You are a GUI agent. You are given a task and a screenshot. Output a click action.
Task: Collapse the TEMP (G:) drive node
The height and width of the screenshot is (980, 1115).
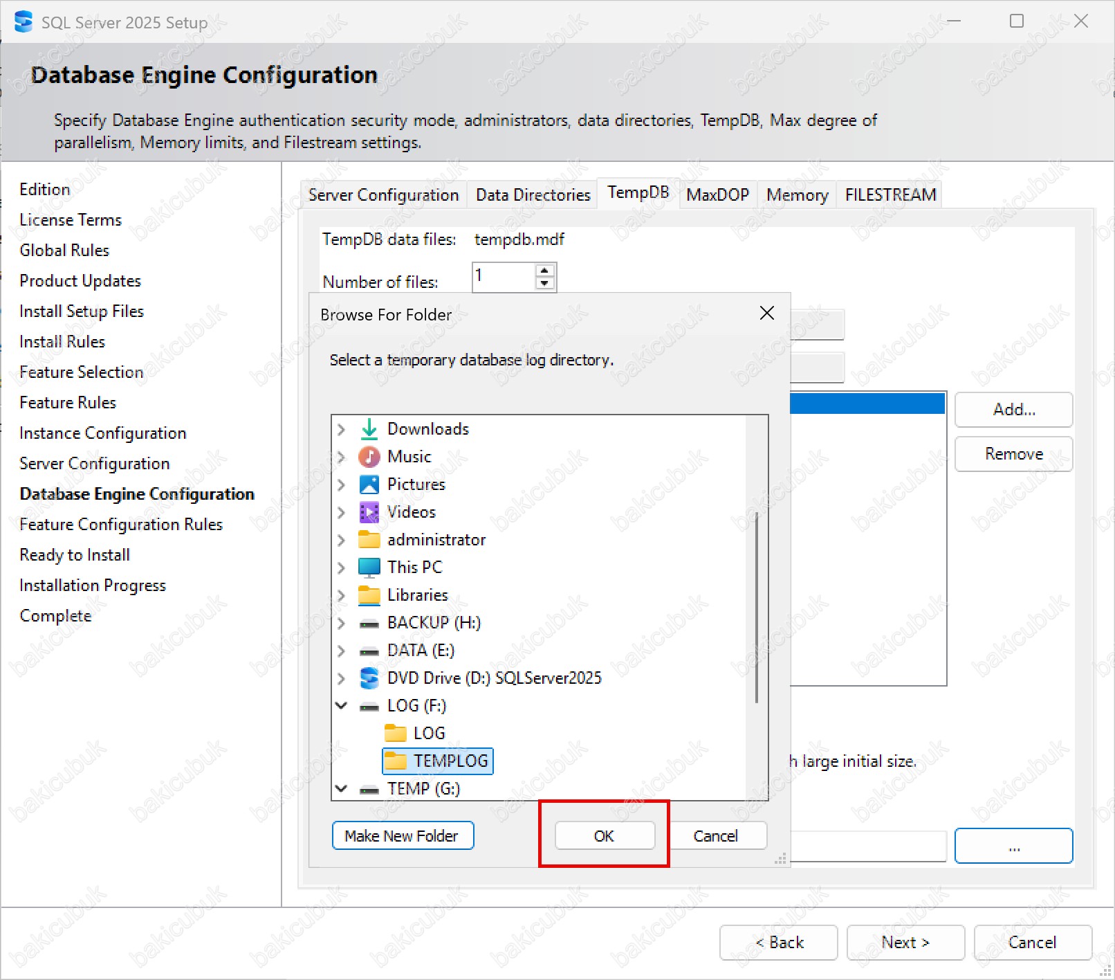(x=341, y=789)
